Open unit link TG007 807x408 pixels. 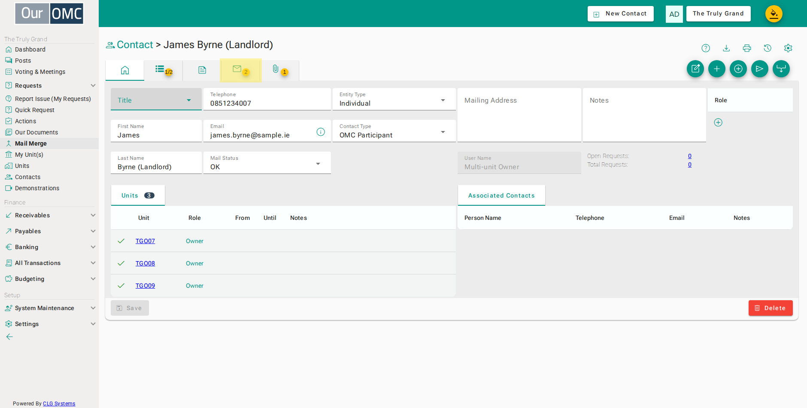click(x=145, y=241)
